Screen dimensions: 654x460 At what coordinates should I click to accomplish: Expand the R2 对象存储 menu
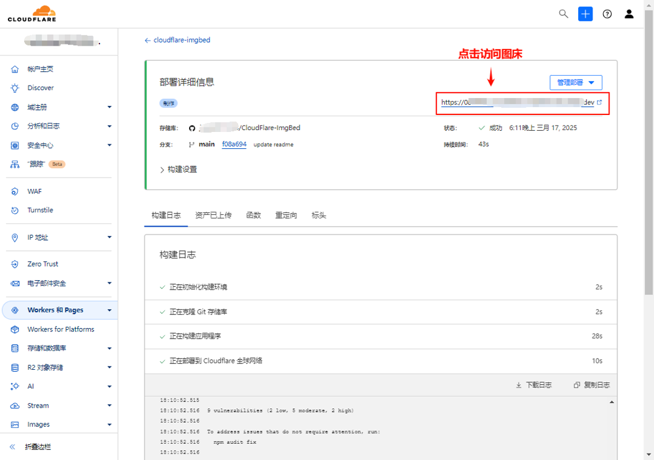109,367
